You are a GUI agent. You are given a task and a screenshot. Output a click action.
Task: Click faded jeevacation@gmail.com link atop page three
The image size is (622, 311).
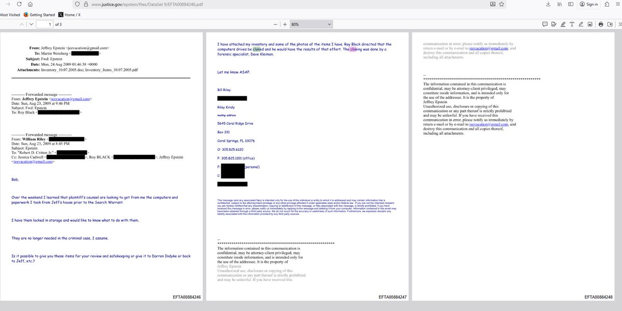(x=489, y=48)
